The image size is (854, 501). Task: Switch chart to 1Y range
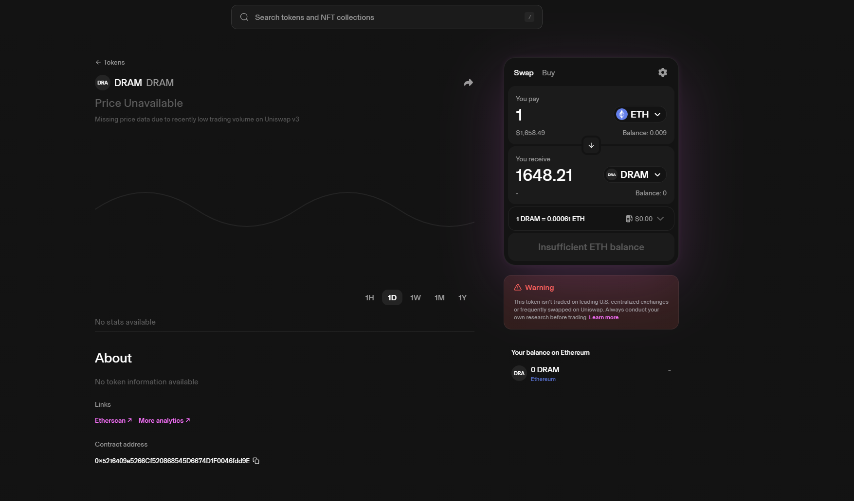462,297
